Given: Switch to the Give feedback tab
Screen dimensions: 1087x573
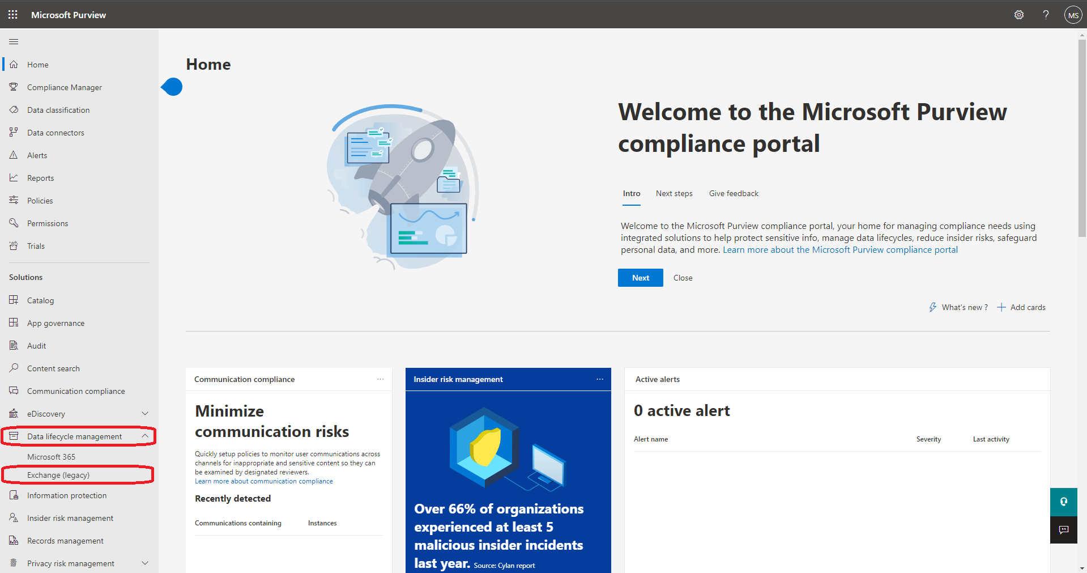Looking at the screenshot, I should [x=733, y=194].
